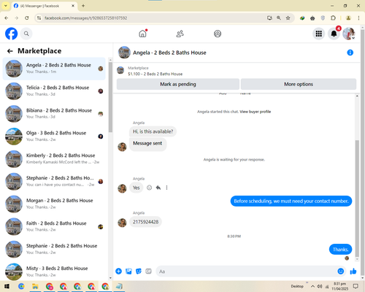Click the 'Hi, is this available?' message
365x292 pixels.
click(x=153, y=131)
